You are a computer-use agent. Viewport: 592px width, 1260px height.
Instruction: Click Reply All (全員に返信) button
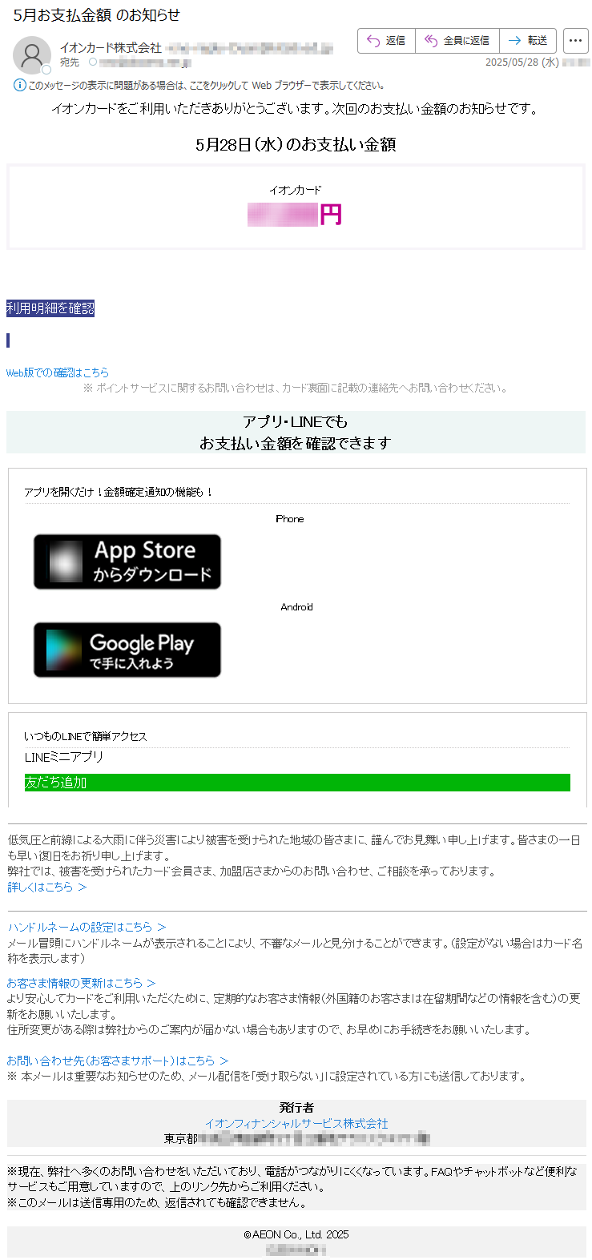pos(457,41)
